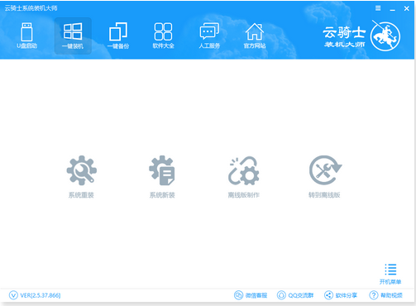Screen dimensions: 416x306
Task: Click the VER[2.5.37.866] version text
Action: 41,295
